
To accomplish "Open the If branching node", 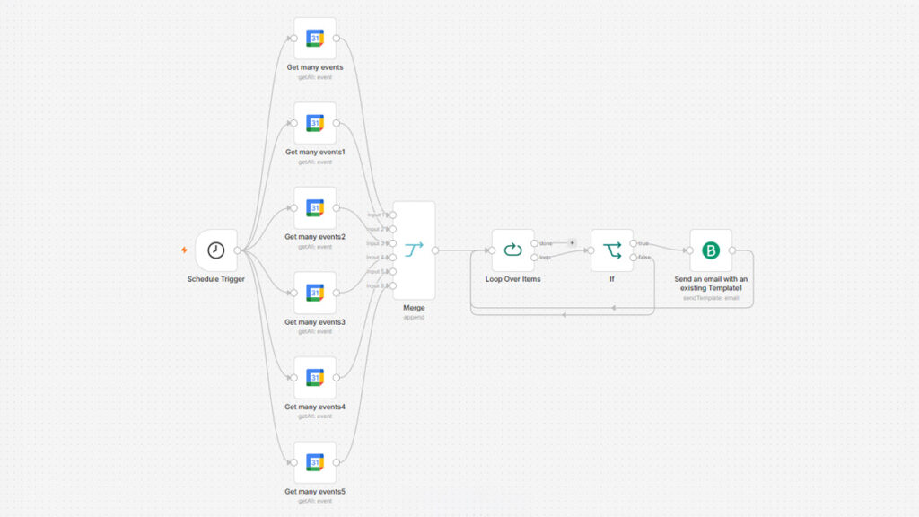I will [612, 250].
